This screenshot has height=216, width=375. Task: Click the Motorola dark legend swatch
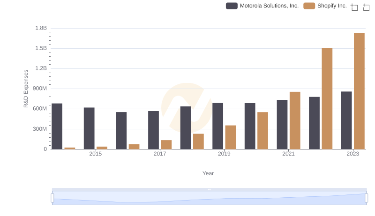pyautogui.click(x=232, y=6)
